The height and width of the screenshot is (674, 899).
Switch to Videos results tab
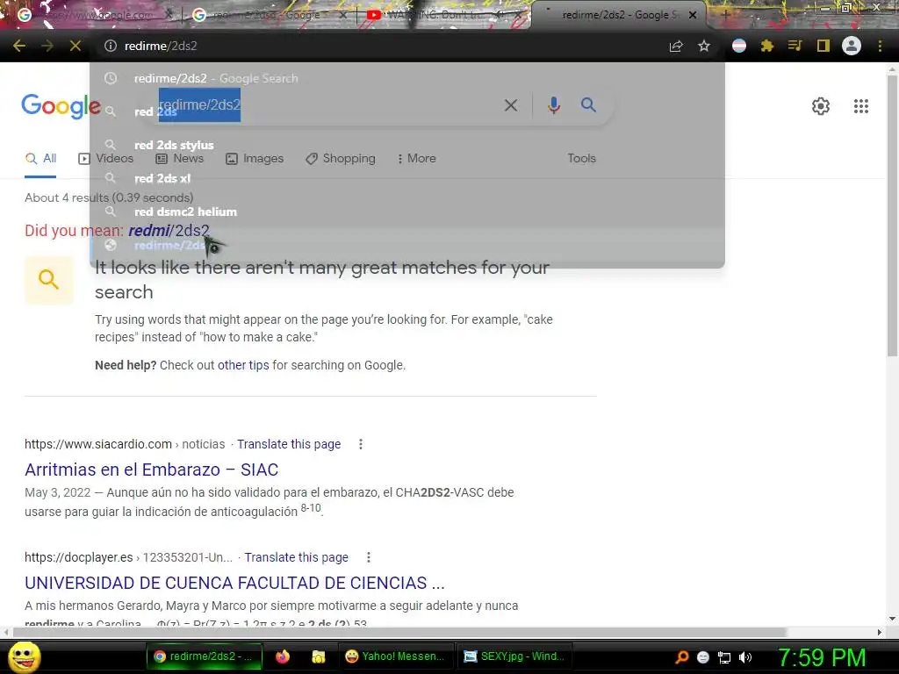point(106,159)
